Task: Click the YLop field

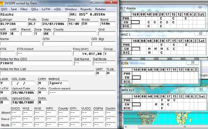Action: (111, 73)
